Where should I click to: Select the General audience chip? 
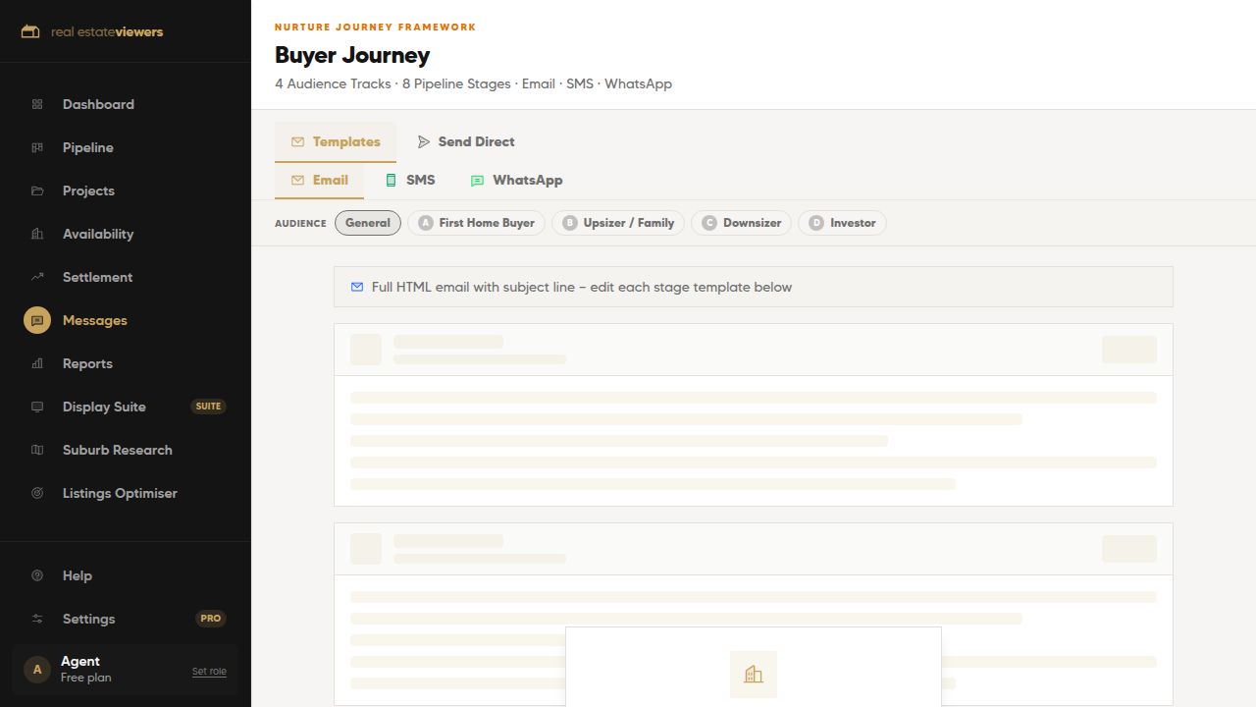tap(368, 223)
